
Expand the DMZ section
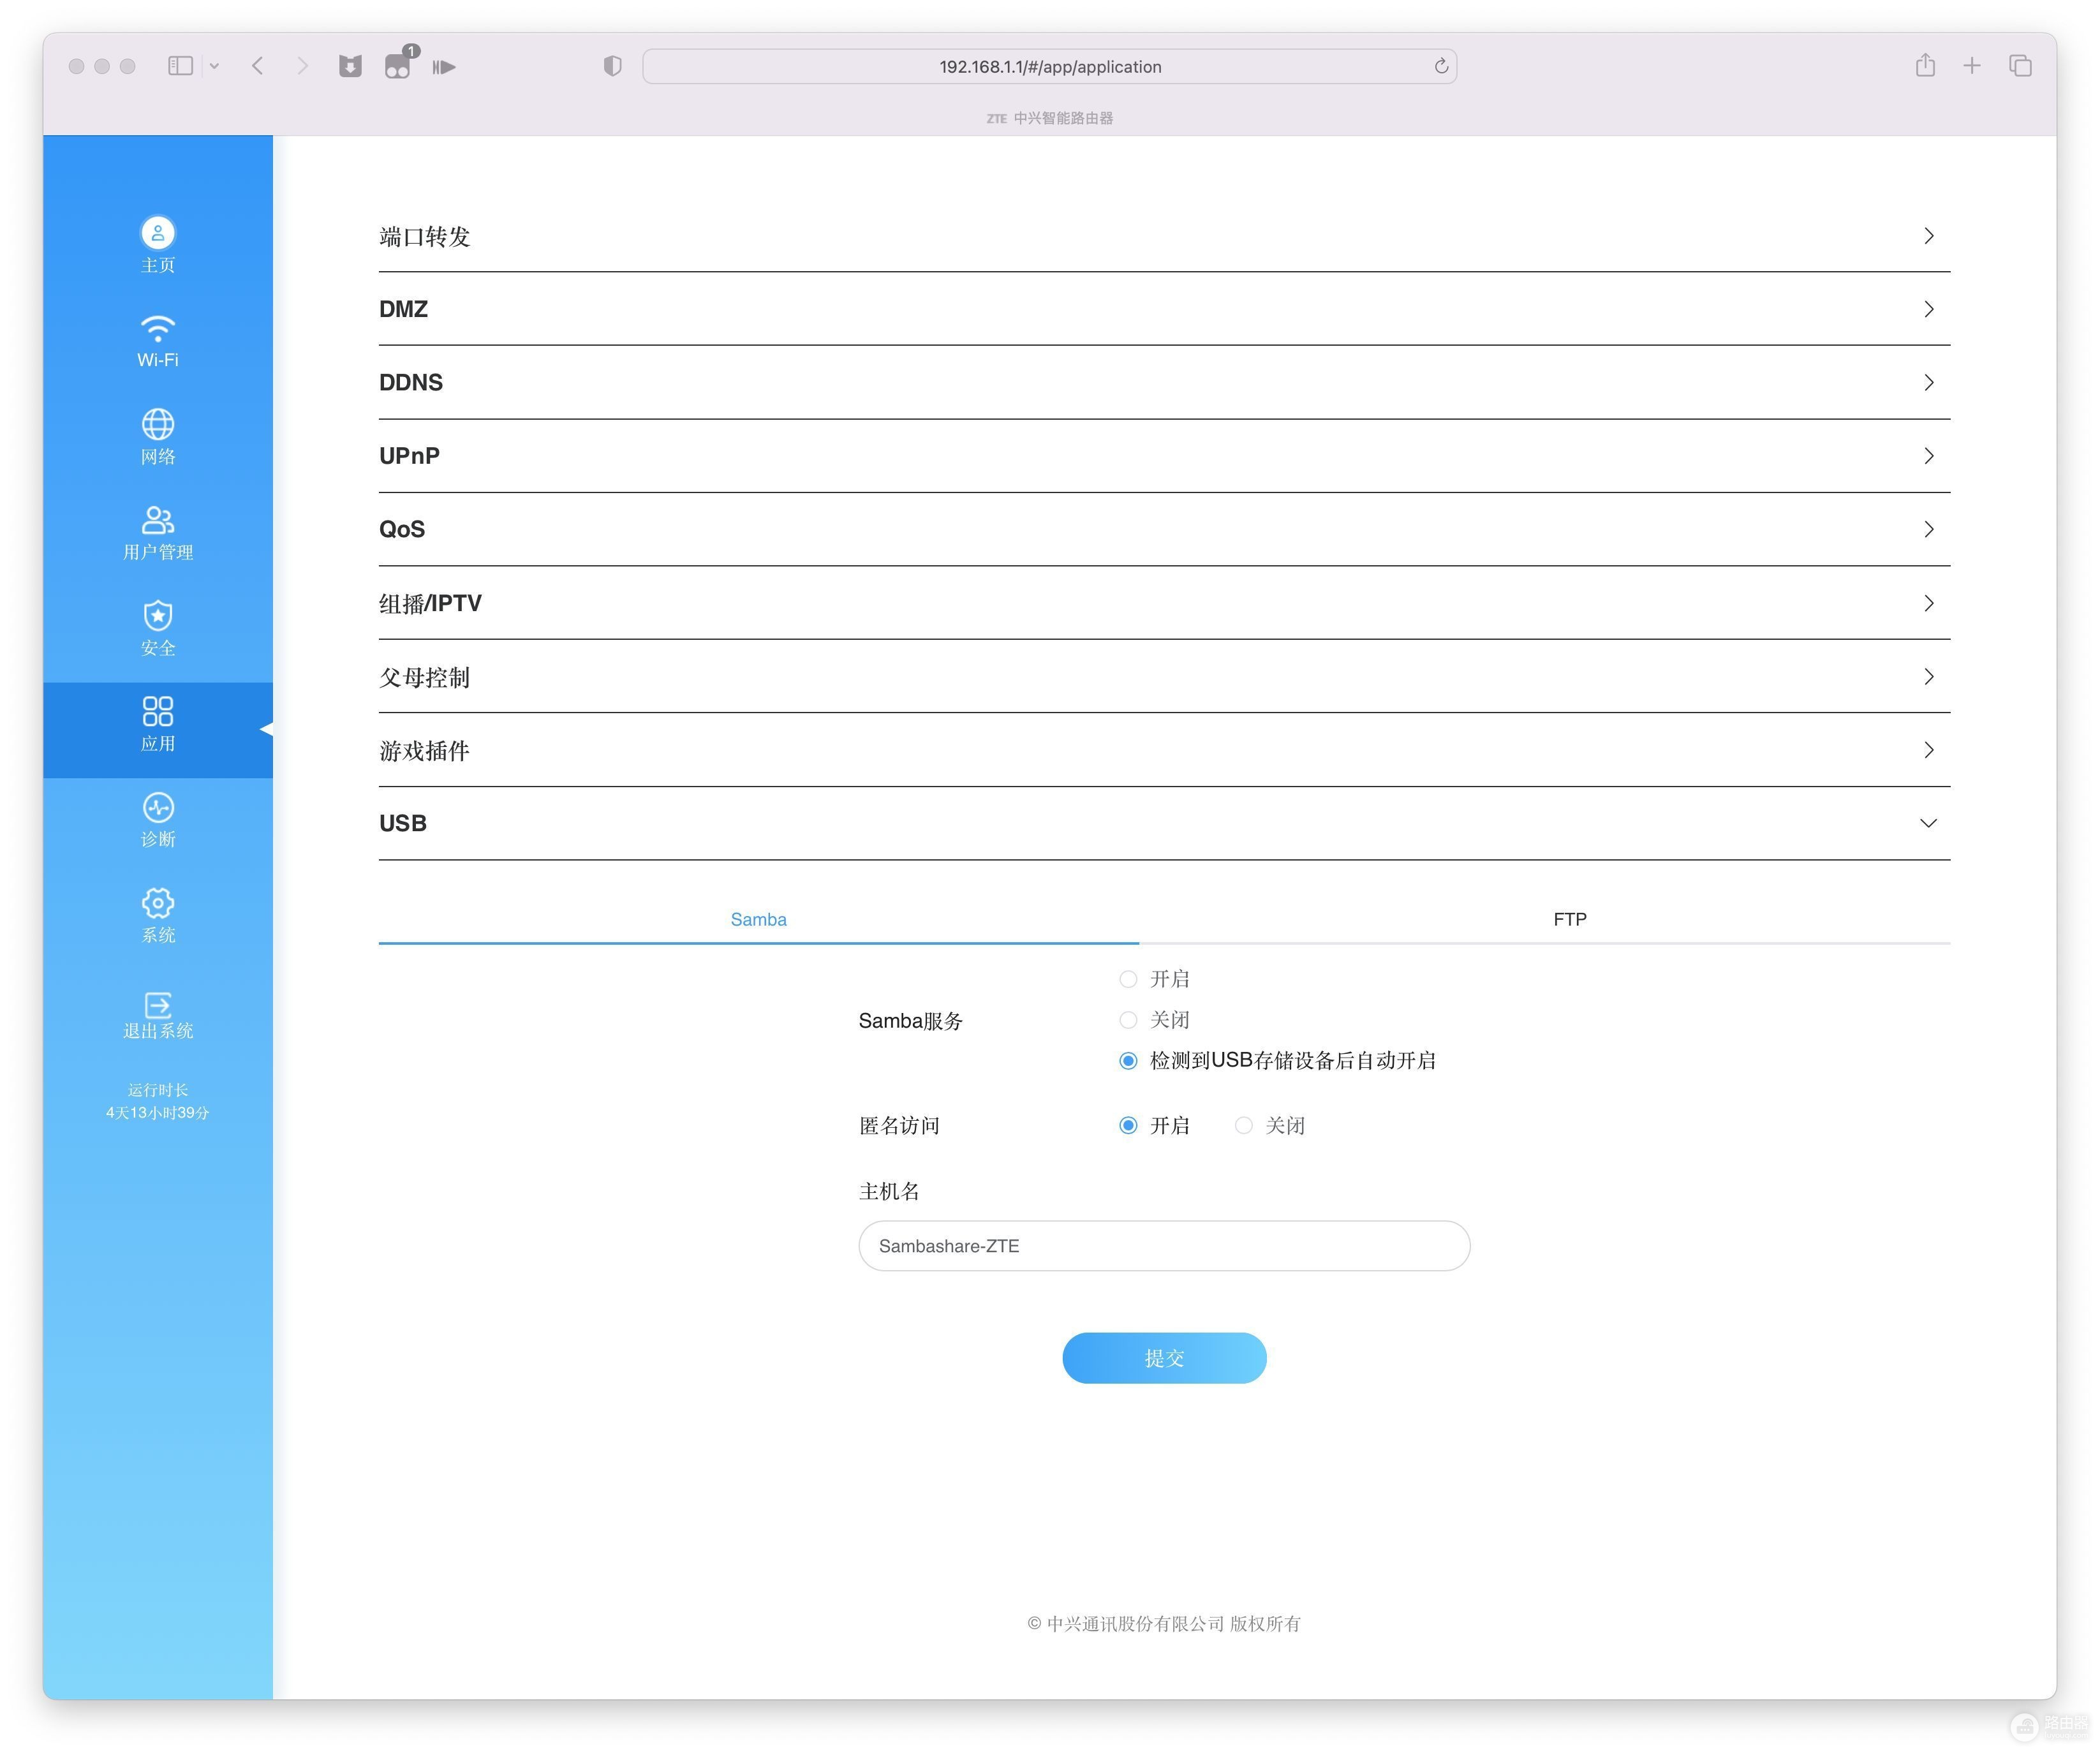[x=1164, y=309]
